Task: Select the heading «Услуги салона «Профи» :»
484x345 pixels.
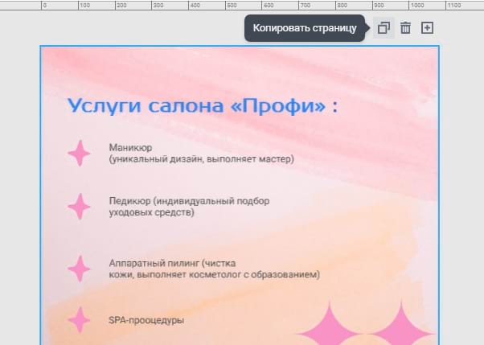Action: click(203, 105)
